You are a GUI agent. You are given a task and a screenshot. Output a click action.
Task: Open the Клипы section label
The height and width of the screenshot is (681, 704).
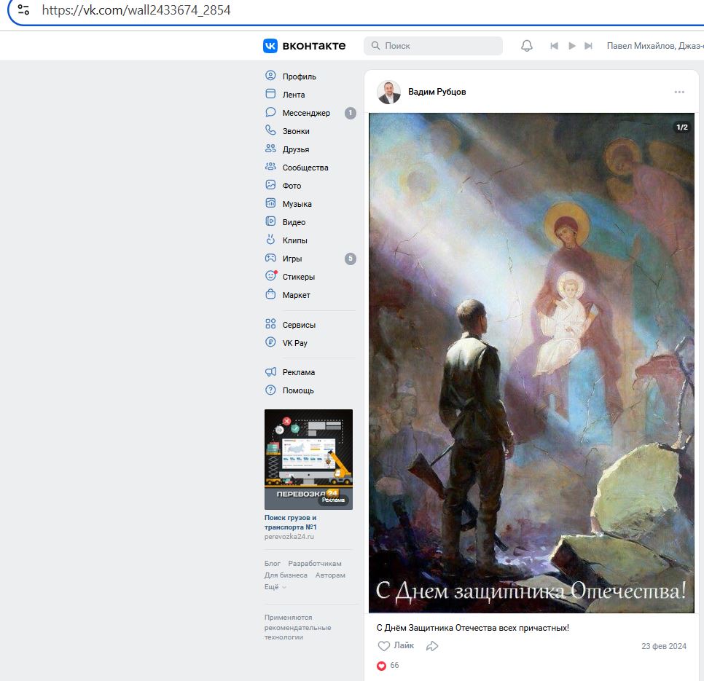tap(295, 240)
